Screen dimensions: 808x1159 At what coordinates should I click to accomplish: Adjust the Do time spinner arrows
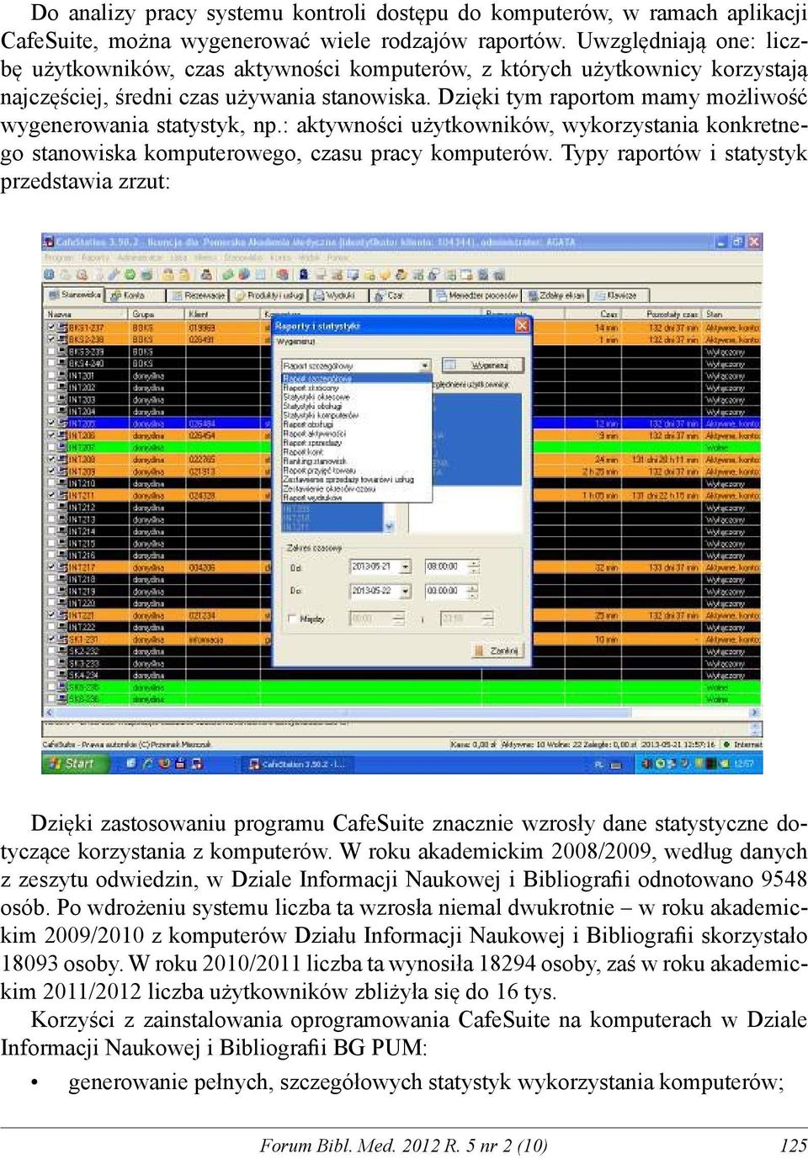click(474, 592)
